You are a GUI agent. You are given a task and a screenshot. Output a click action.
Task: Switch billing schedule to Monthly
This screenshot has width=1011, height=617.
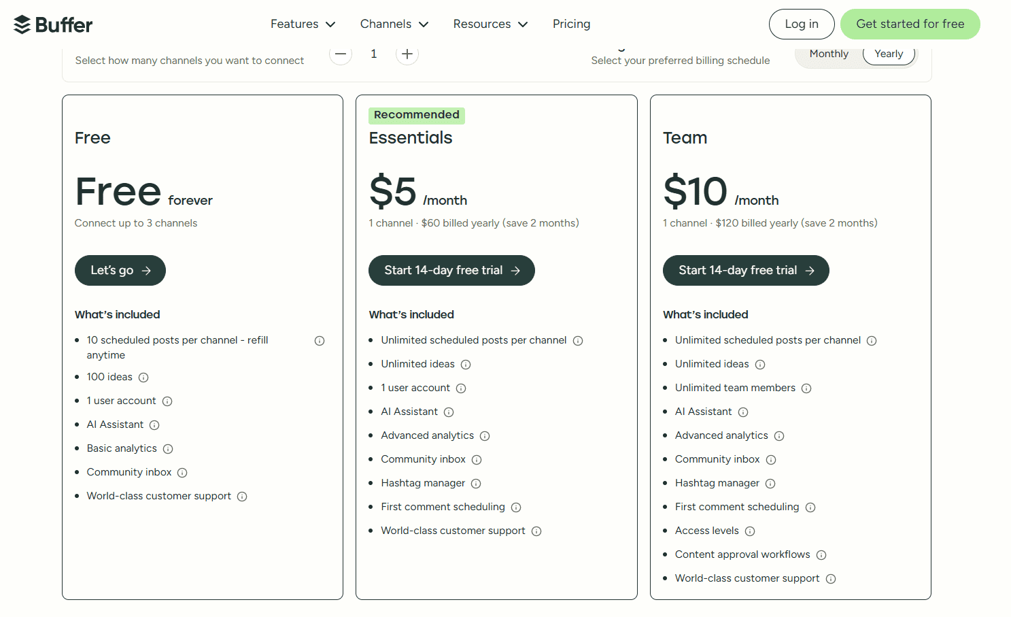829,53
